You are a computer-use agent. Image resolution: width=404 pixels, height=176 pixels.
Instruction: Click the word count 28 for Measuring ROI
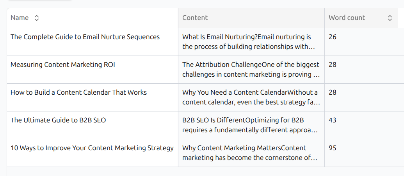333,65
